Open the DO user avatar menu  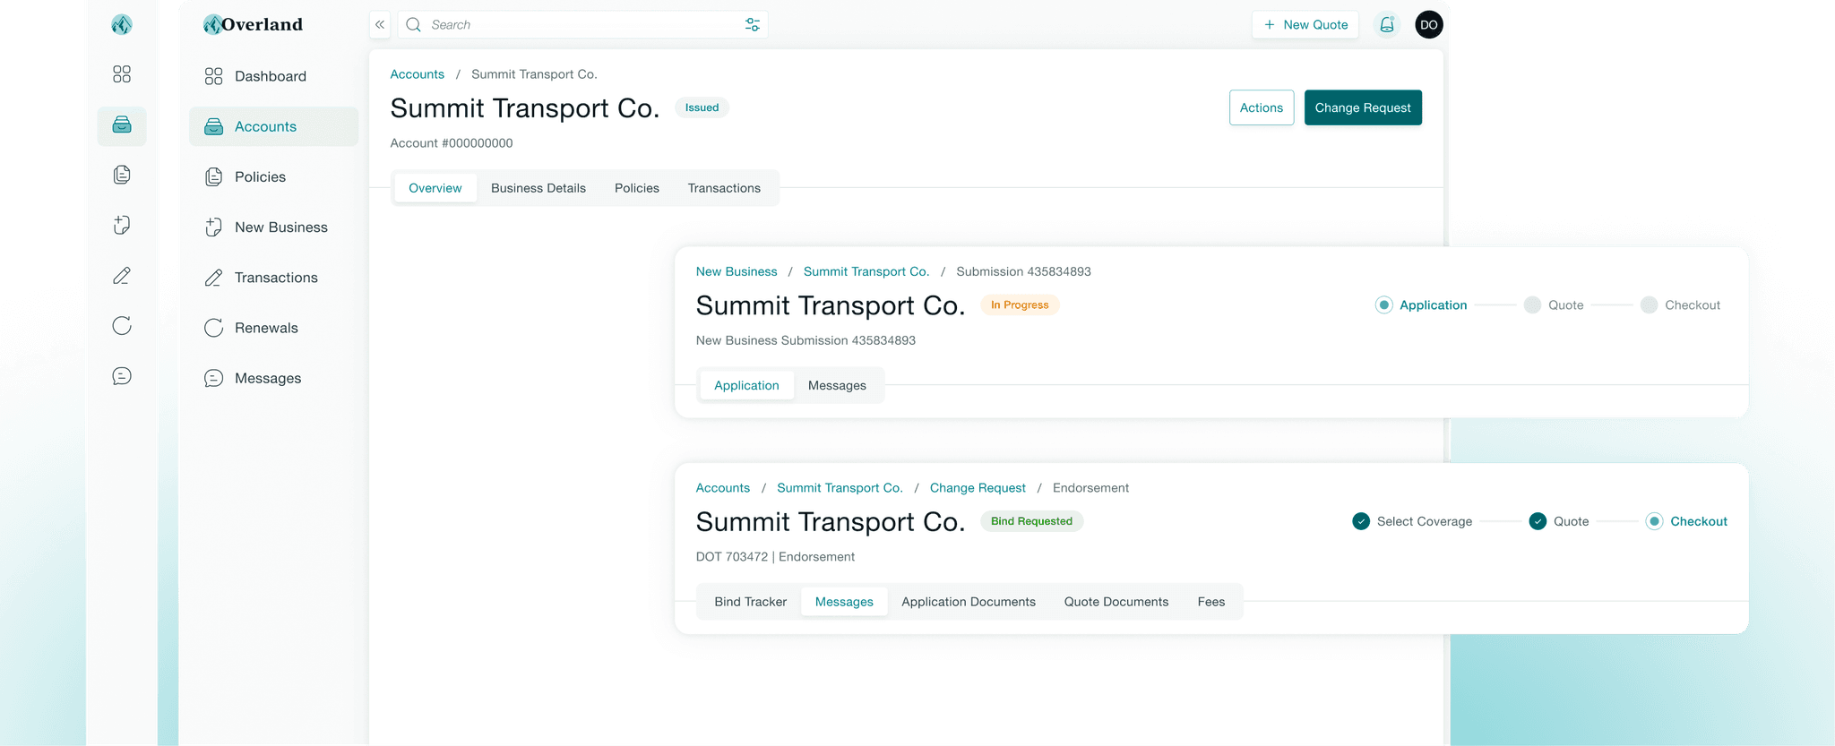(1429, 25)
